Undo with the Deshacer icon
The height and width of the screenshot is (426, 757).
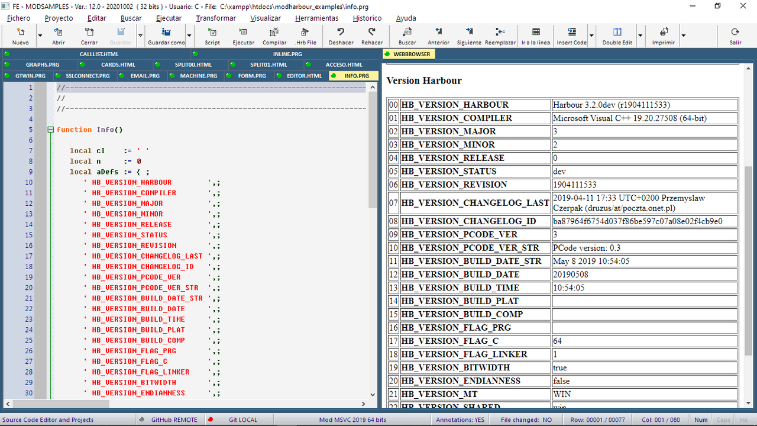pos(341,35)
